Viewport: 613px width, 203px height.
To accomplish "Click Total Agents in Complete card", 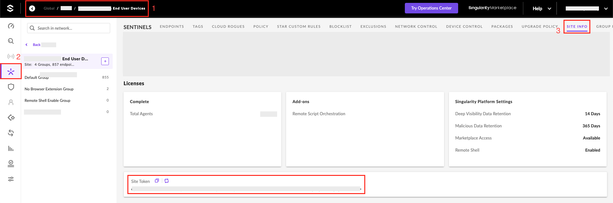I will [x=141, y=114].
